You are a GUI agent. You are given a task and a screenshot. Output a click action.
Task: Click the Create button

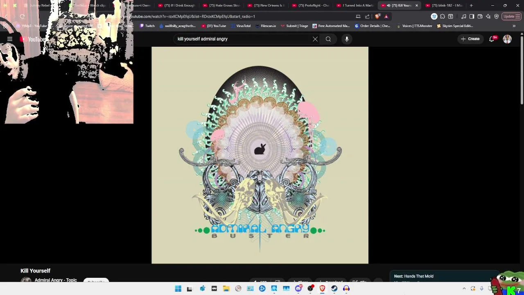coord(470,39)
